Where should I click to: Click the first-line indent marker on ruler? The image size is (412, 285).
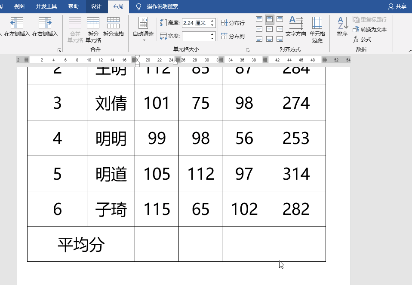coord(138,57)
